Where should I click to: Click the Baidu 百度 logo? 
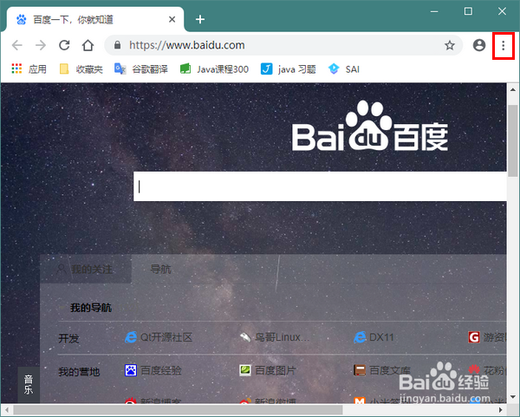pyautogui.click(x=370, y=127)
